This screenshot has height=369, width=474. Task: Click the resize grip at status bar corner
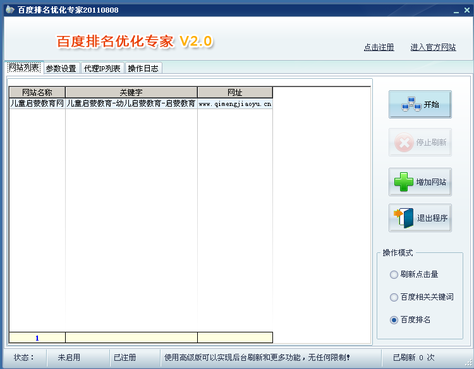click(469, 363)
